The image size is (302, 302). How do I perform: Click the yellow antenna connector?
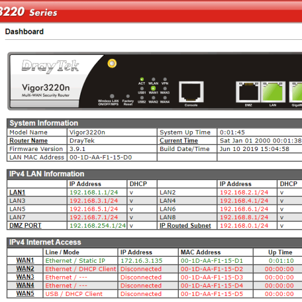tap(112, 63)
